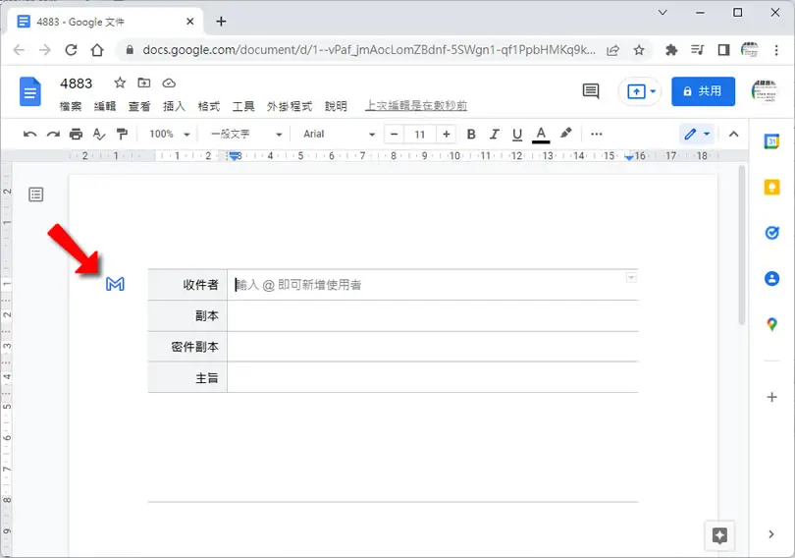Screen dimensions: 795x558
Task: Click the 收件者 recipient input field
Action: tap(432, 285)
